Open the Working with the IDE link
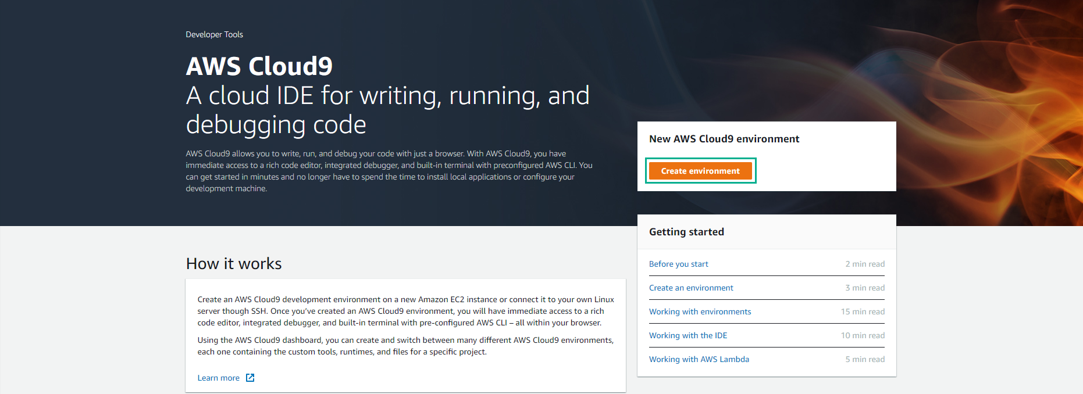 687,335
